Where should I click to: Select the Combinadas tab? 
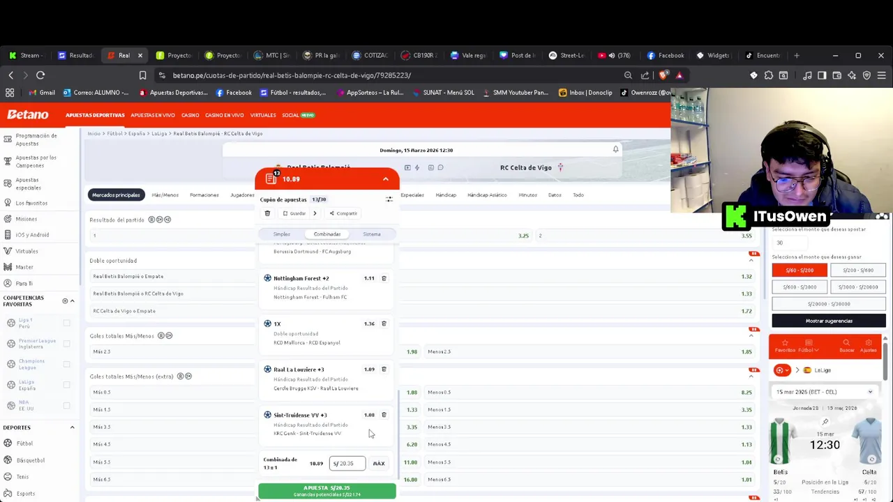pyautogui.click(x=327, y=234)
